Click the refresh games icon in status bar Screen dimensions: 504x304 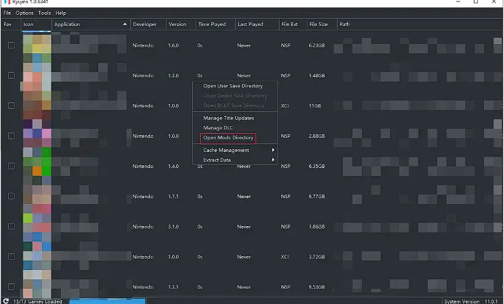point(5,301)
